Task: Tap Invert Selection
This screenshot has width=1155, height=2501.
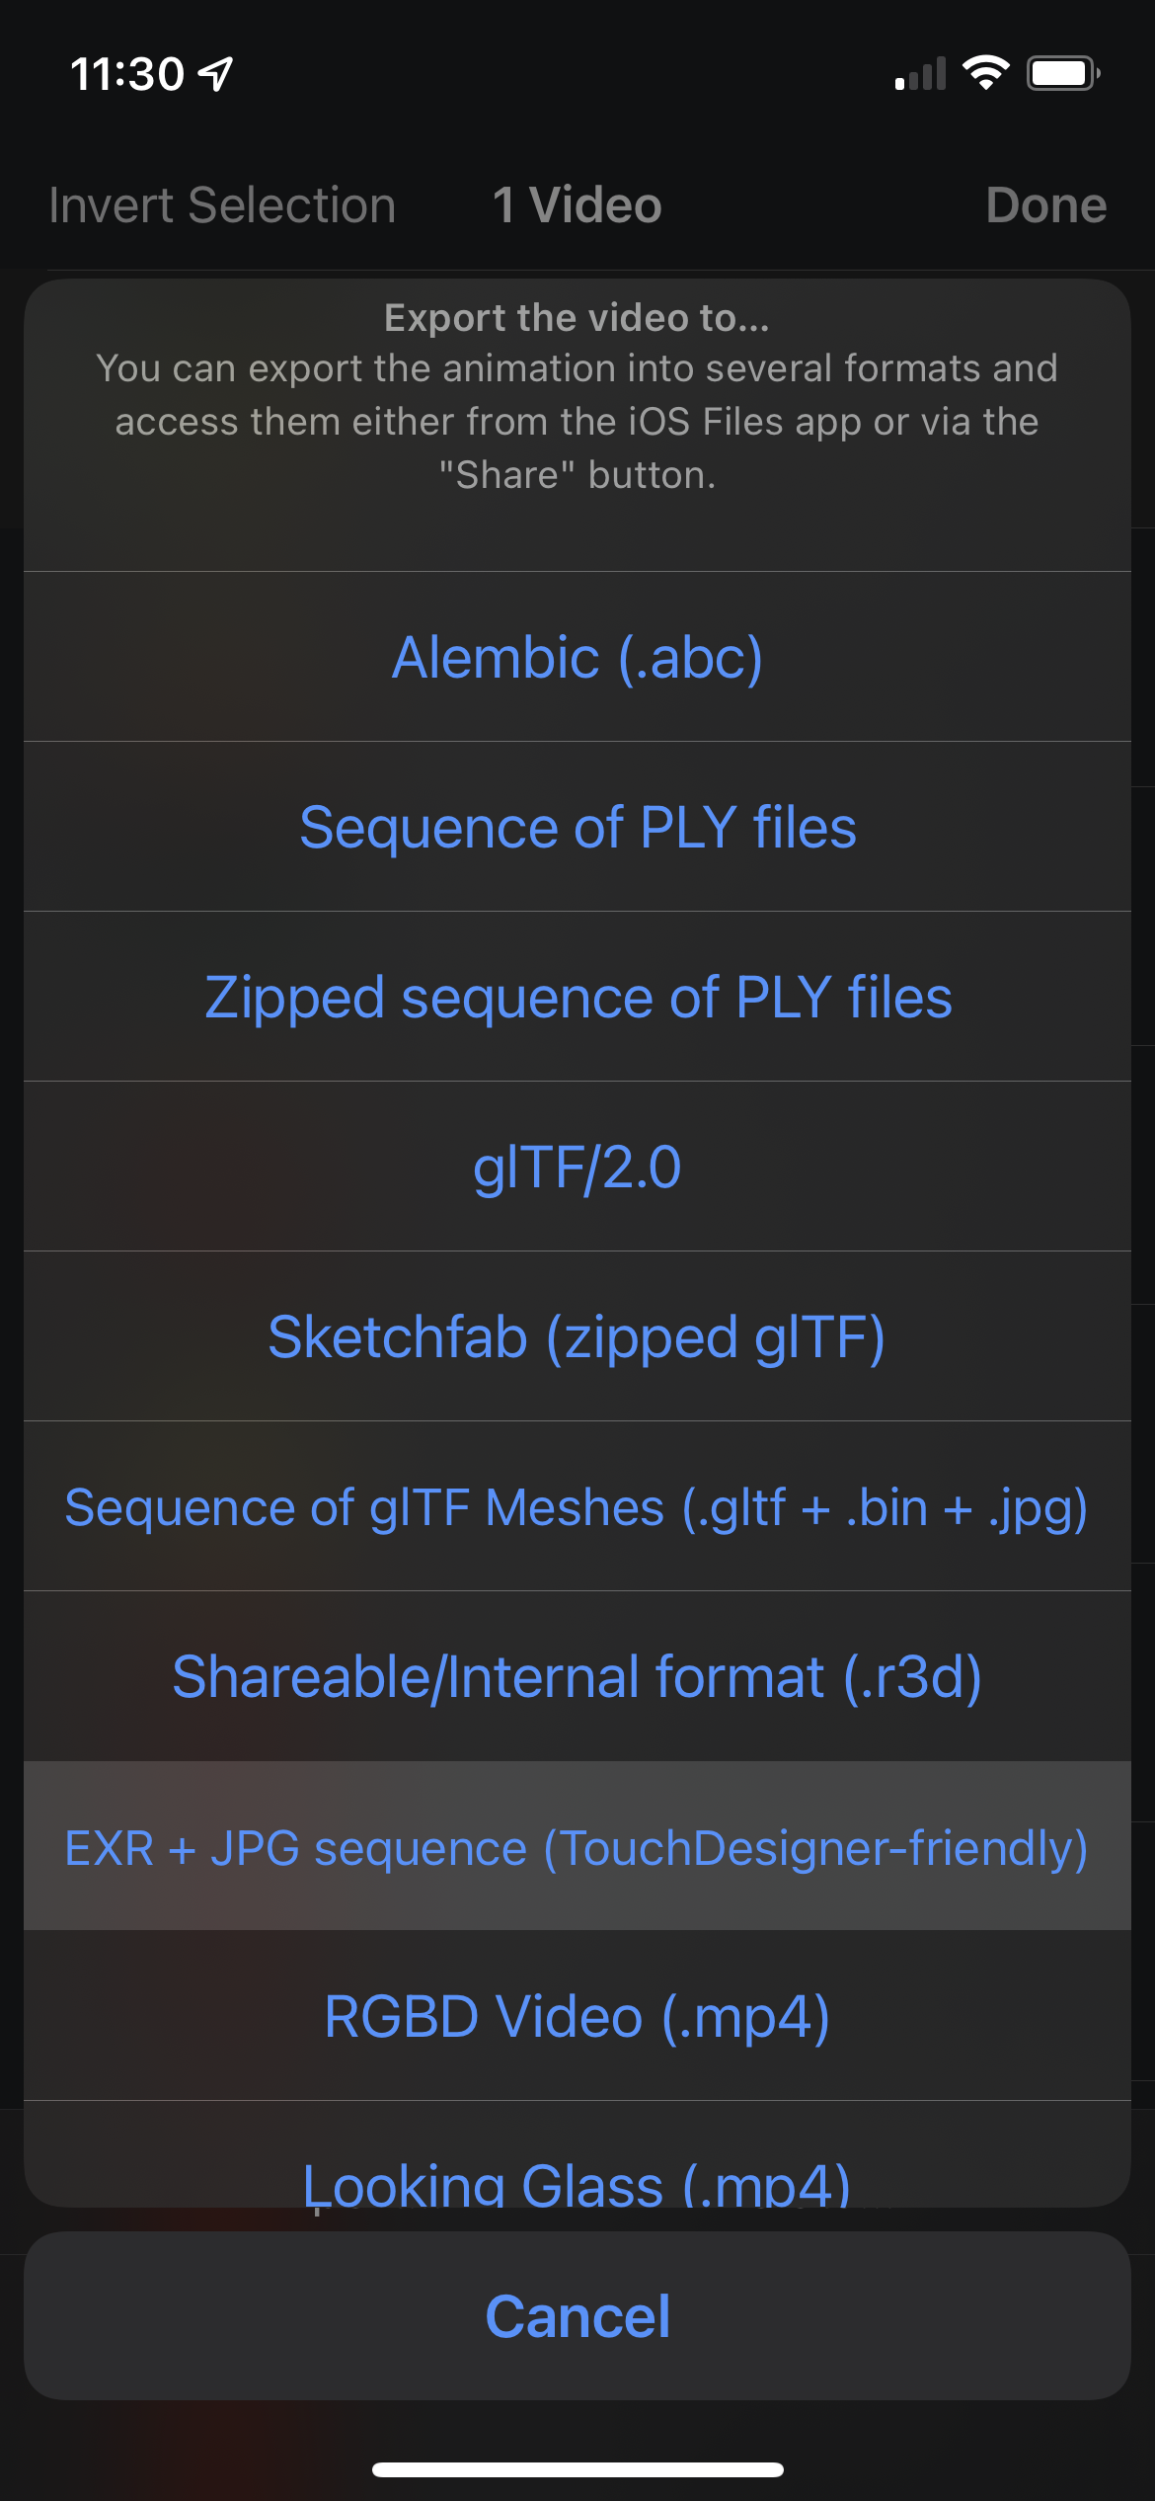Action: coord(222,205)
